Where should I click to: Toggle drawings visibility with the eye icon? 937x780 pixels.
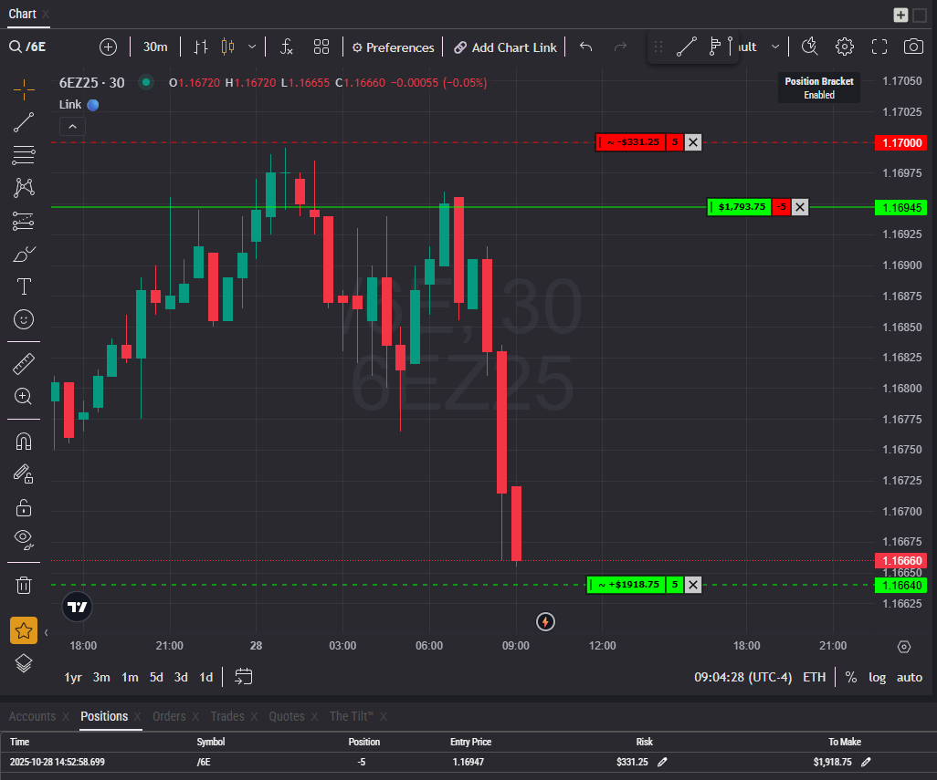(24, 539)
